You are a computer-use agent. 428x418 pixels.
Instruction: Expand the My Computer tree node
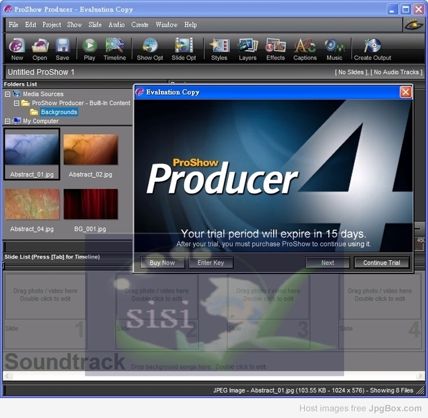click(x=8, y=121)
